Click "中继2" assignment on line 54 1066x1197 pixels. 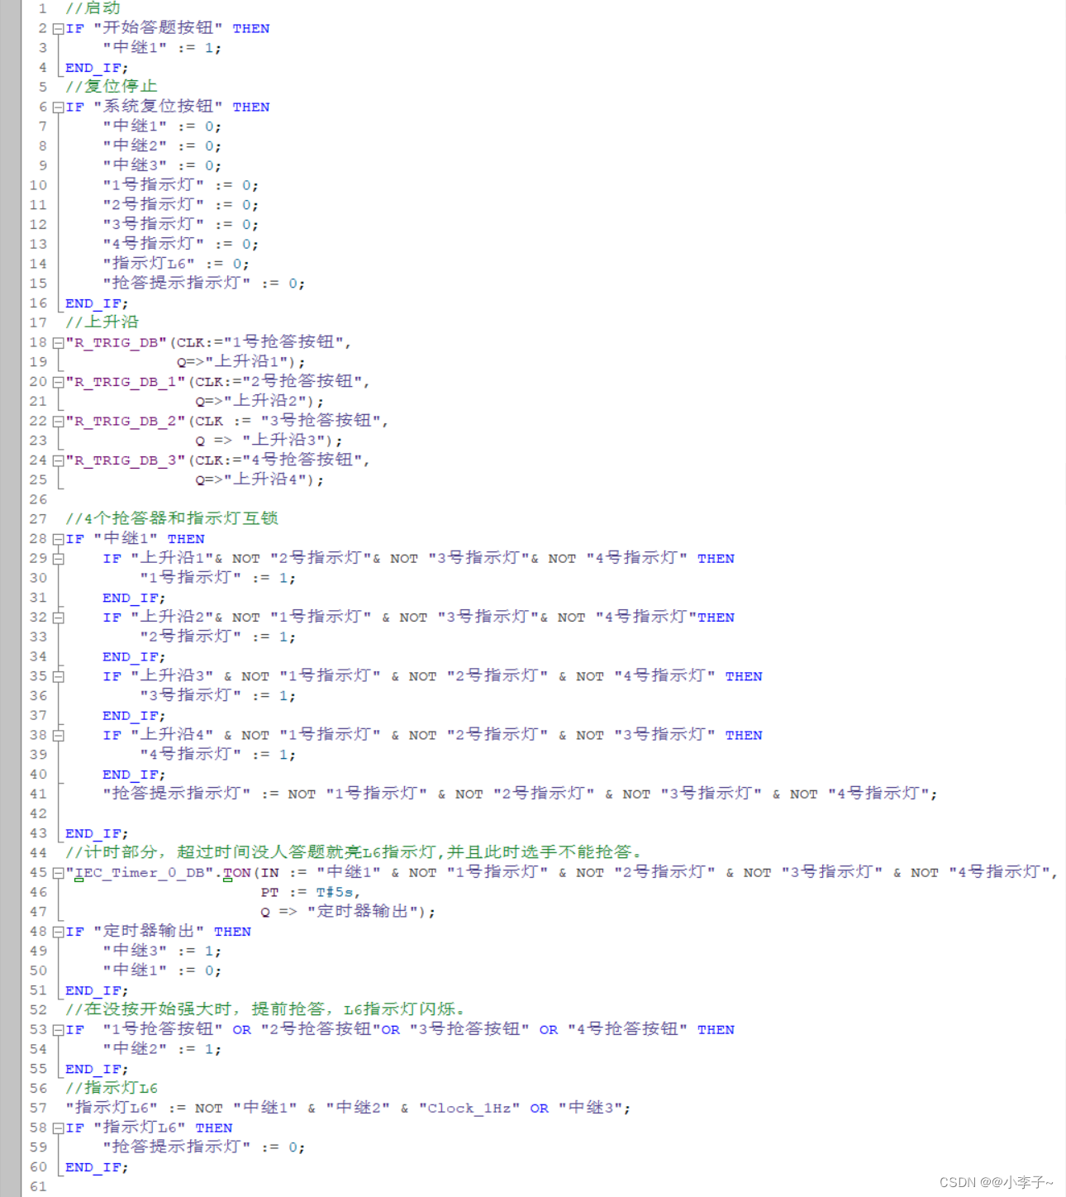point(135,1049)
